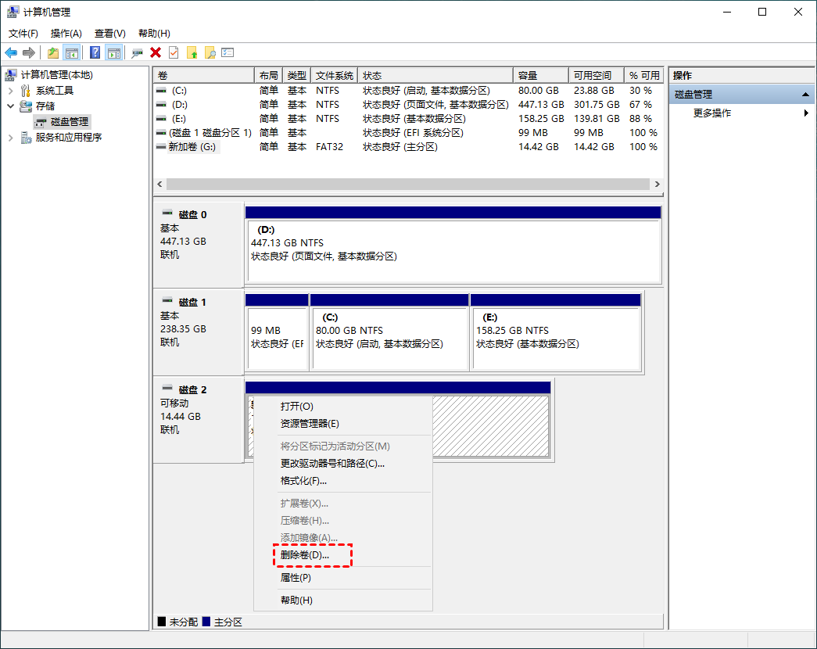Select the (E:) 158.25 GB NTFS partition block
The width and height of the screenshot is (817, 649).
(556, 339)
